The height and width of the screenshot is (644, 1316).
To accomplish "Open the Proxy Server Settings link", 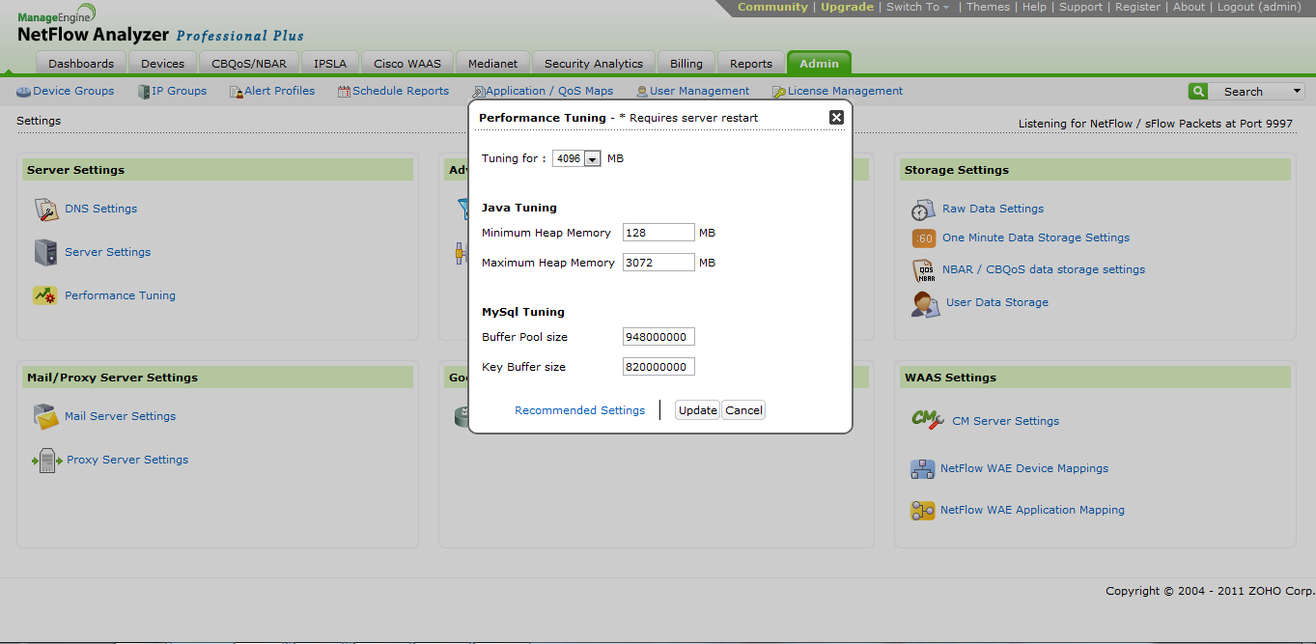I will click(x=127, y=460).
